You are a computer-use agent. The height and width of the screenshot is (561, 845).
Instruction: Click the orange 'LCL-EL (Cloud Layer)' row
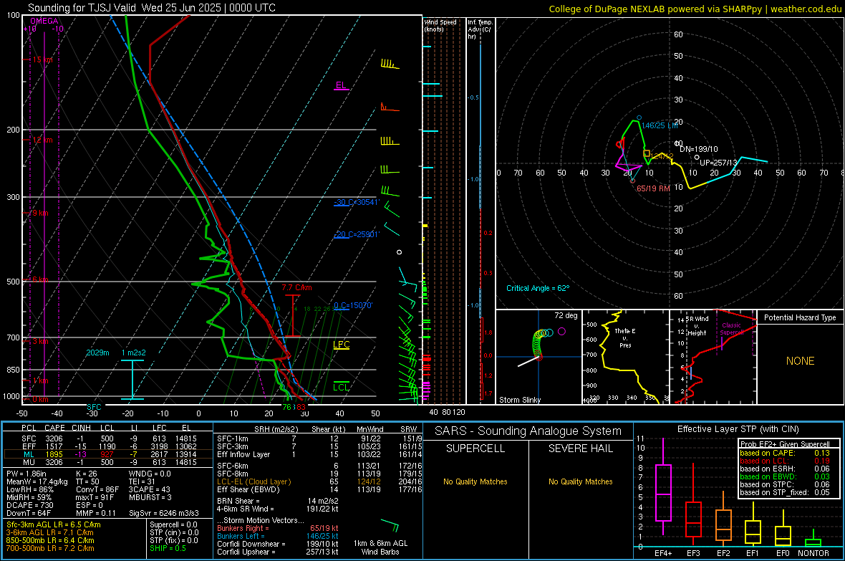[x=319, y=481]
